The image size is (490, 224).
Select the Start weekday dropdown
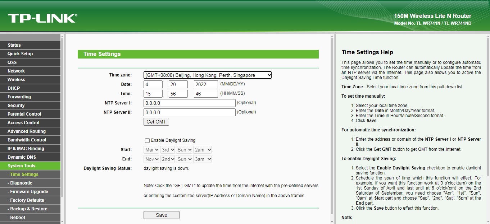point(184,150)
